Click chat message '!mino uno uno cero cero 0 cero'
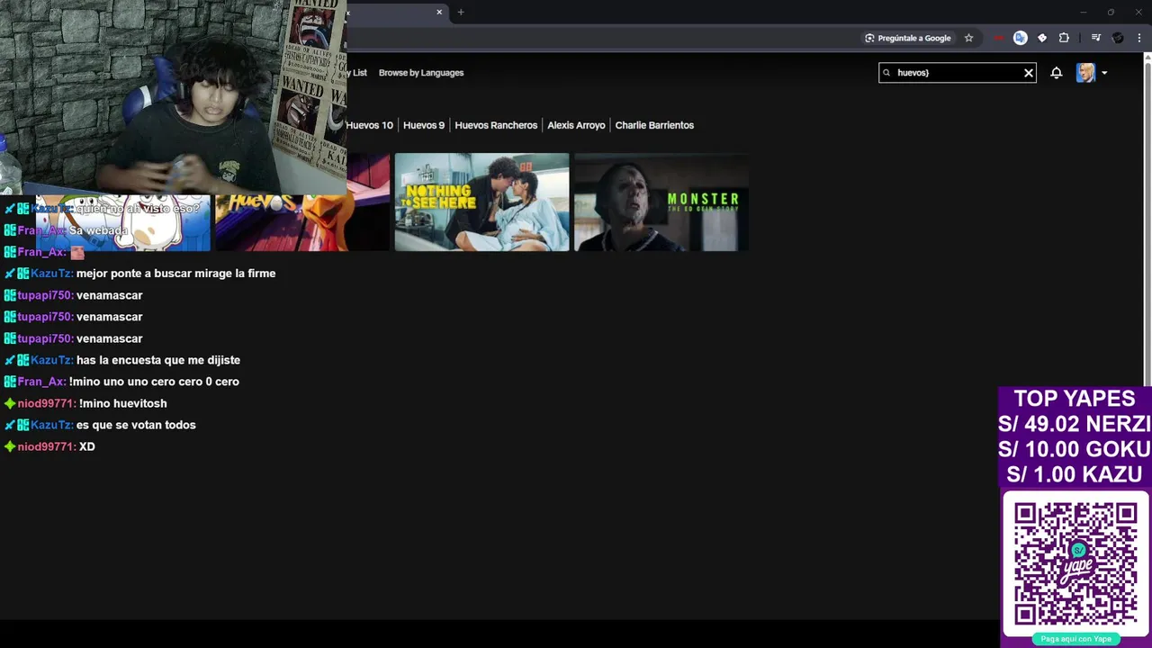 pyautogui.click(x=154, y=382)
